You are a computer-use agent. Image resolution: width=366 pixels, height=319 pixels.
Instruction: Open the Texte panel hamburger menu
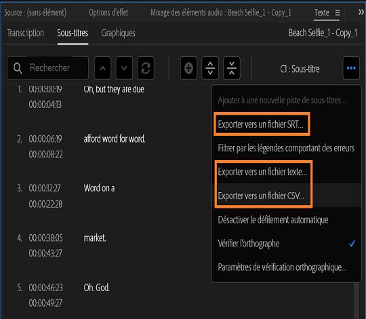click(x=338, y=13)
